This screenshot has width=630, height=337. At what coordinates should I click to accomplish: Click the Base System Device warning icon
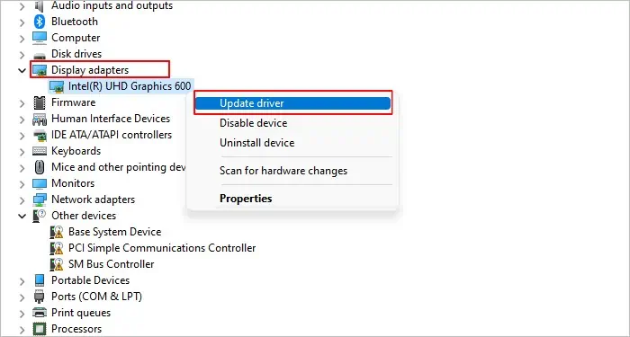(57, 232)
